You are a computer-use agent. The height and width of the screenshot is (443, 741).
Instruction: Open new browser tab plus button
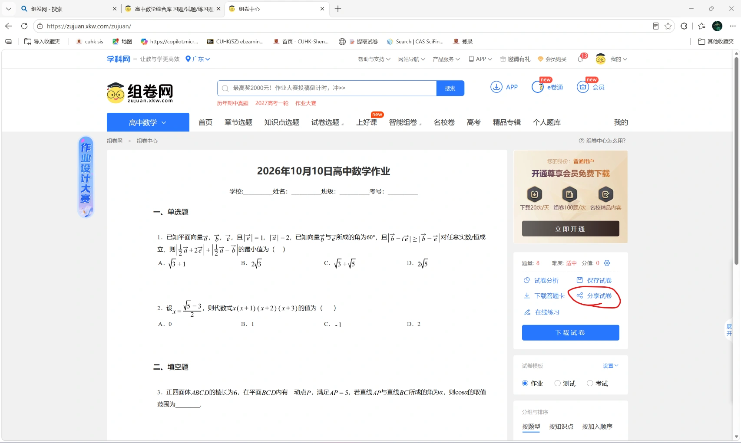coord(338,9)
